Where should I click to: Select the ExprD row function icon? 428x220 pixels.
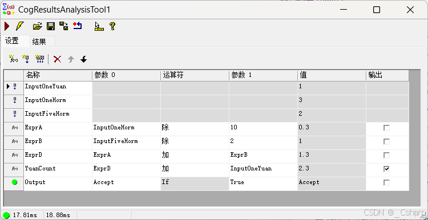(x=15, y=155)
